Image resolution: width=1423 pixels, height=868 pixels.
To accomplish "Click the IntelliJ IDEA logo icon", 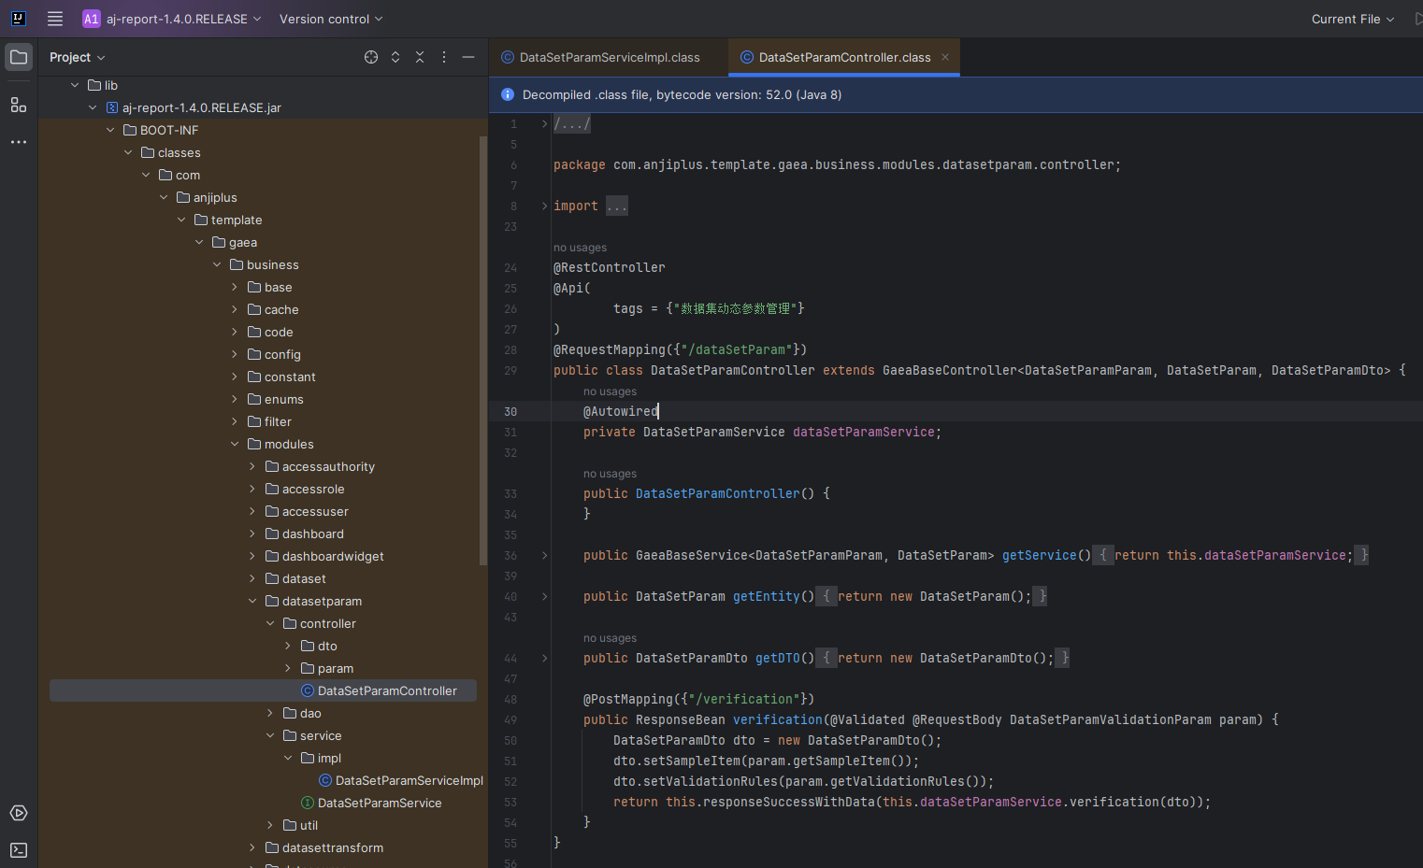I will coord(18,19).
